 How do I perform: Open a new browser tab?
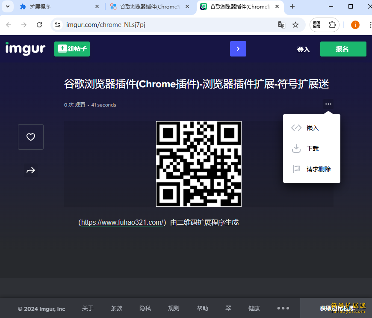[292, 7]
